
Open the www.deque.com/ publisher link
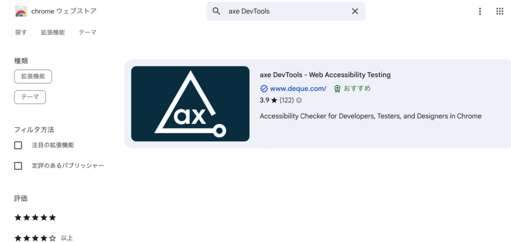pos(298,89)
